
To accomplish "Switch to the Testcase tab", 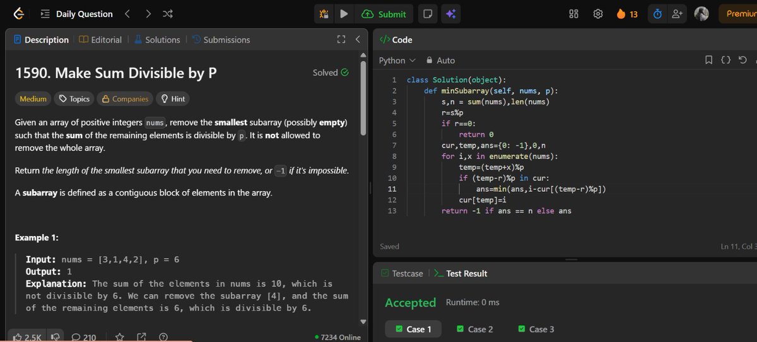I will [x=403, y=273].
